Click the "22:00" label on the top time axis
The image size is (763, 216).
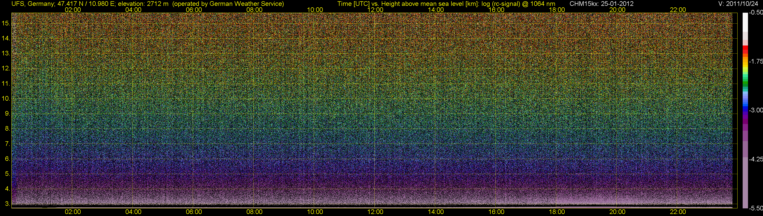tap(678, 10)
